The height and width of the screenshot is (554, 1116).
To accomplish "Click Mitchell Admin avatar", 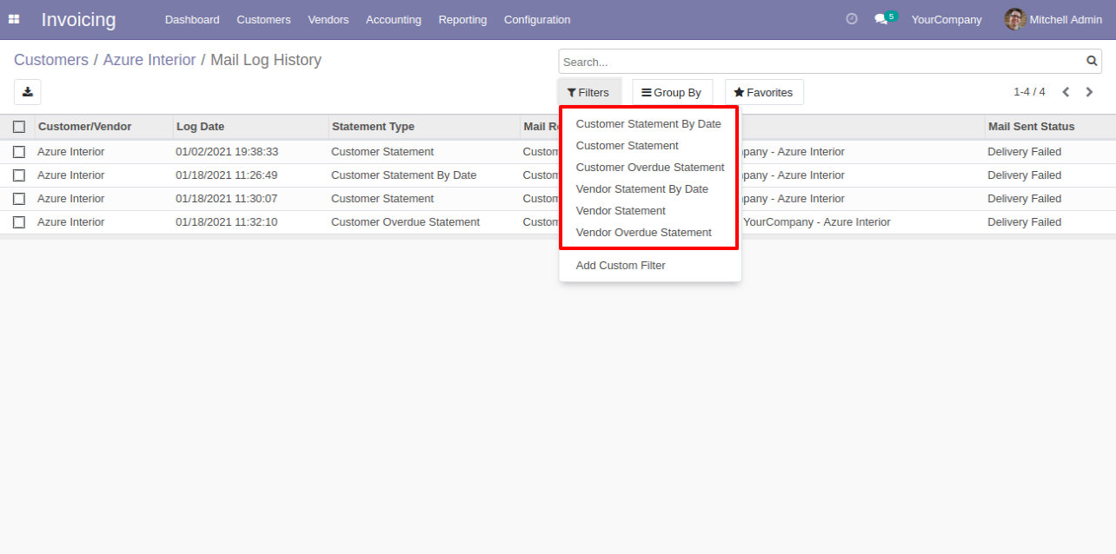I will click(1015, 19).
